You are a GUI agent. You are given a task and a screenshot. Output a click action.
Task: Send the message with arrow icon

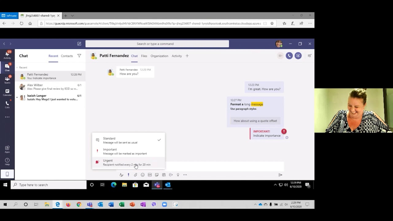[280, 175]
